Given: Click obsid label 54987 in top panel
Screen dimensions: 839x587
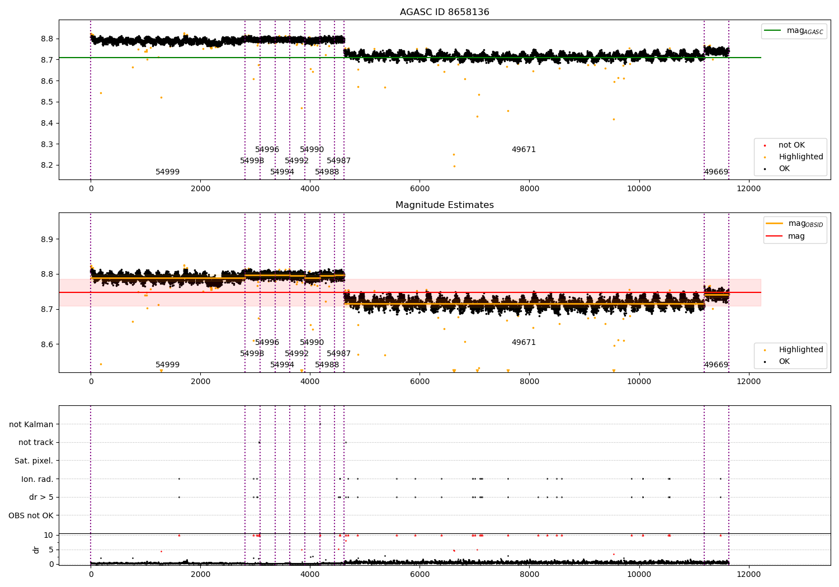Looking at the screenshot, I should pos(338,161).
